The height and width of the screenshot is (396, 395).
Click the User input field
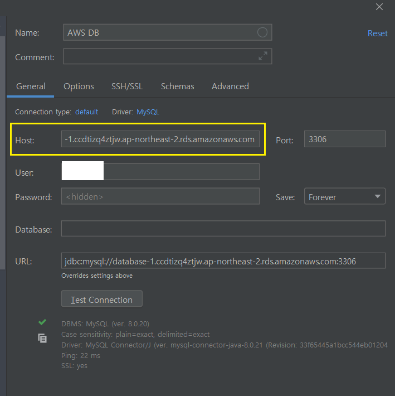160,171
